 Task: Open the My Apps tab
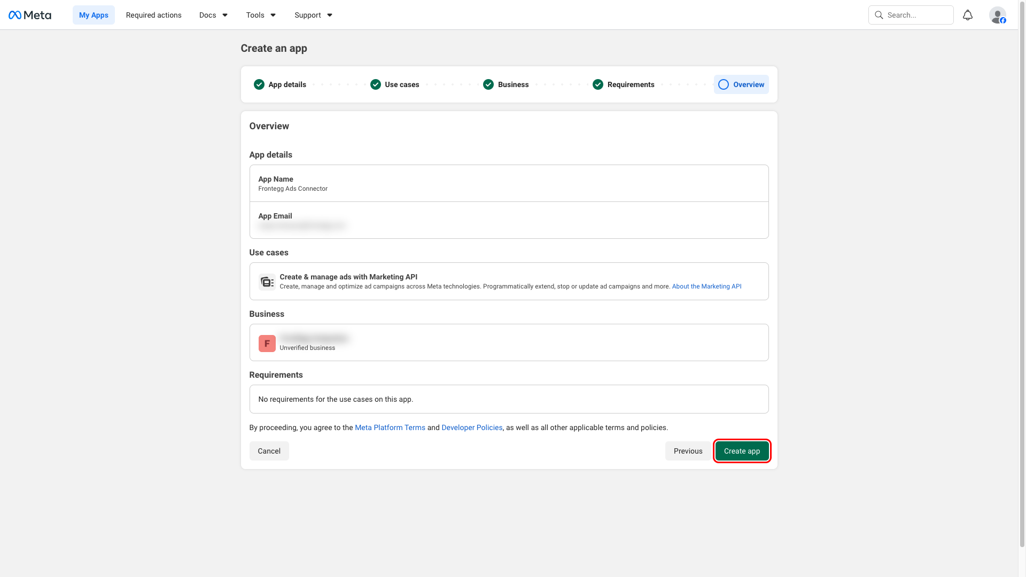94,15
